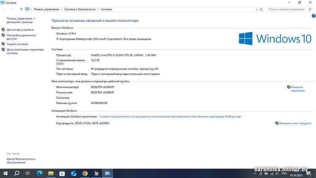Click the computer icon in address bar
The height and width of the screenshot is (178, 316).
click(x=27, y=9)
